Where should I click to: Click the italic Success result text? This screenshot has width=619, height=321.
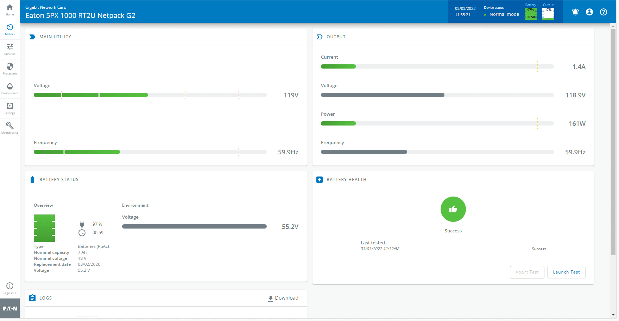539,249
